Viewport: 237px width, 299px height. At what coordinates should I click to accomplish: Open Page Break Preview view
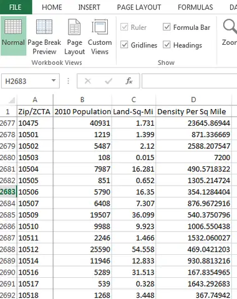pos(44,37)
